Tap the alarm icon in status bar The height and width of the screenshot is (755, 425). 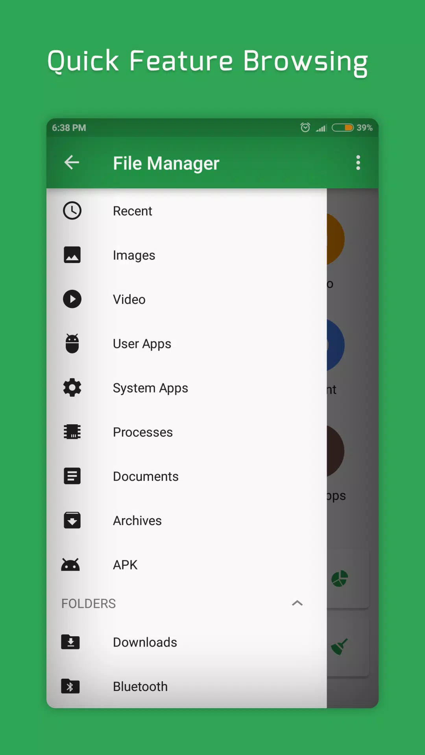tap(305, 127)
